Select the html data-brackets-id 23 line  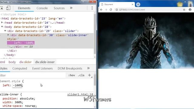[33, 18]
